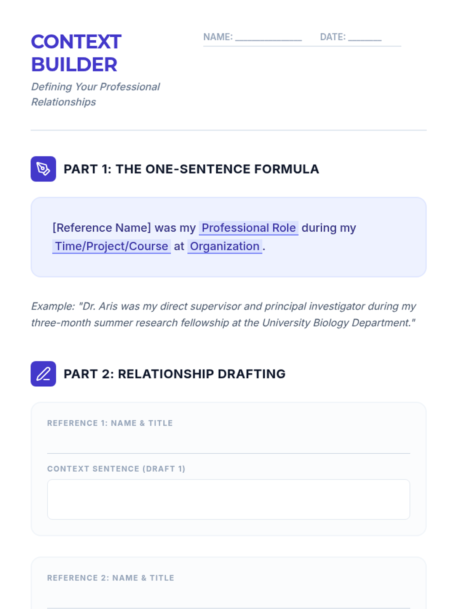Click the Part 1 One-Sentence Formula heading
The image size is (457, 609).
(191, 169)
